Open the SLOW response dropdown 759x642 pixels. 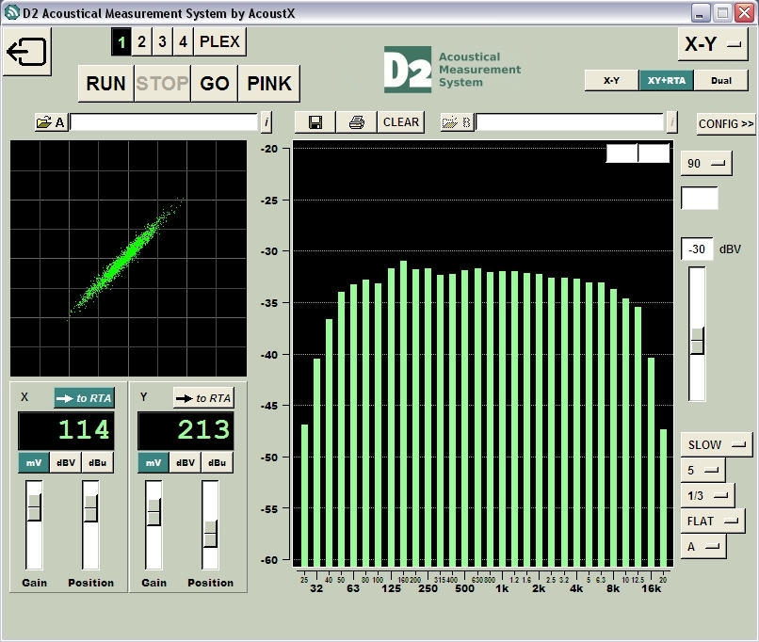coord(717,444)
